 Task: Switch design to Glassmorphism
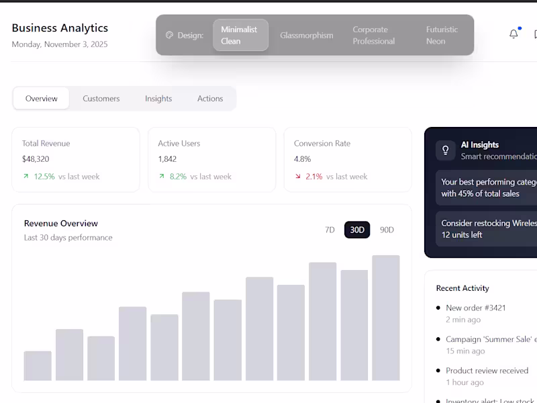(307, 36)
